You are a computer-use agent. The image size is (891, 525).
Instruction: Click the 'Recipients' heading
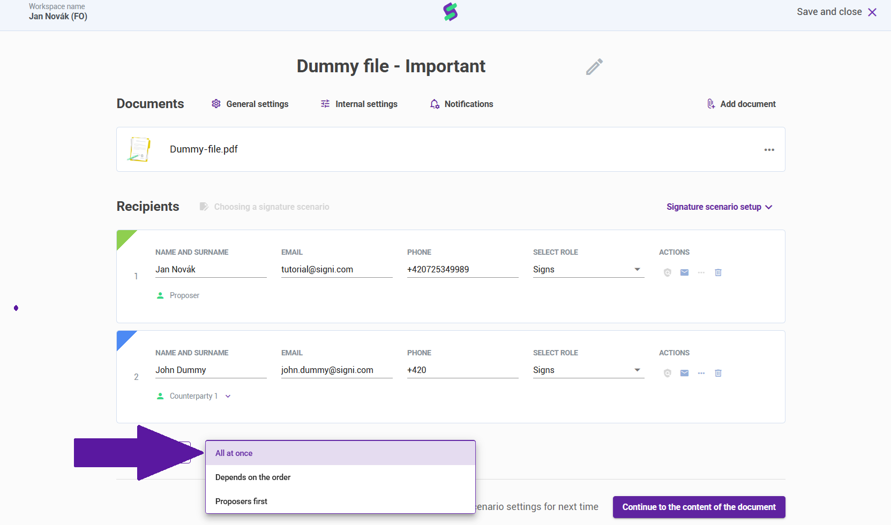[x=148, y=207]
